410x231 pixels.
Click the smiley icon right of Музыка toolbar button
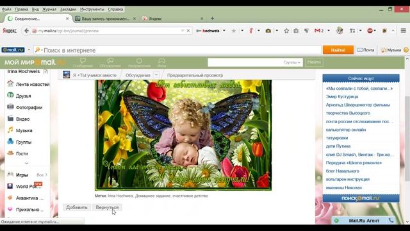click(406, 50)
